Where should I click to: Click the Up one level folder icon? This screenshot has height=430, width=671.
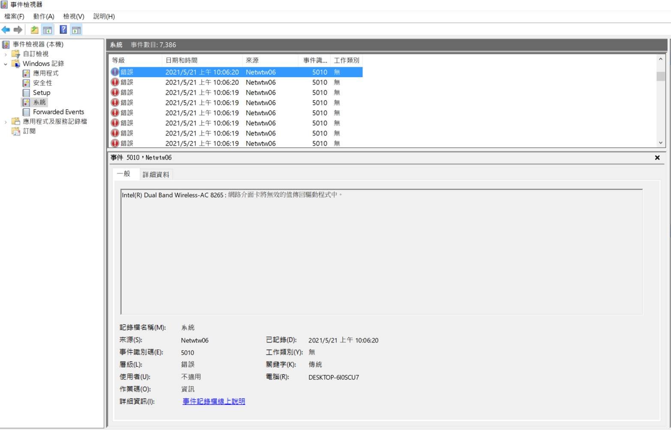pyautogui.click(x=35, y=30)
